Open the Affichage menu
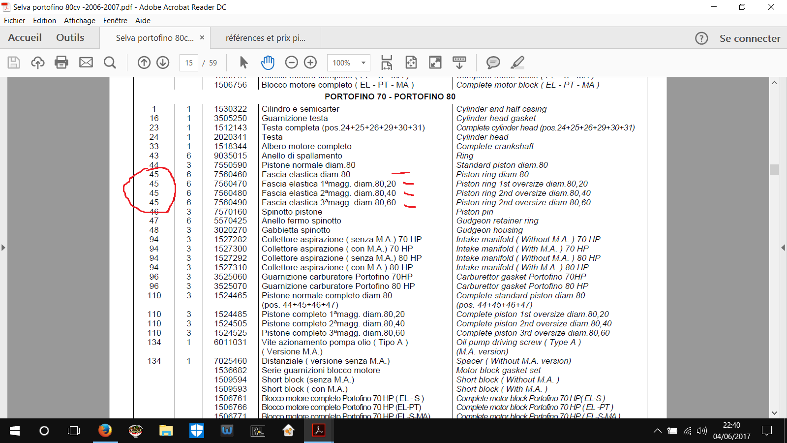 point(80,21)
